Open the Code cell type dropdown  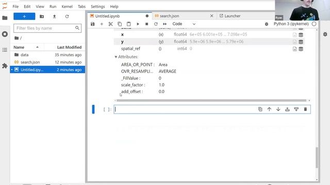184,24
